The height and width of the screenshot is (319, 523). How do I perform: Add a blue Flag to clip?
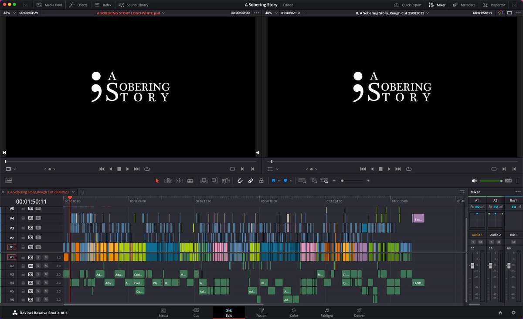[273, 181]
